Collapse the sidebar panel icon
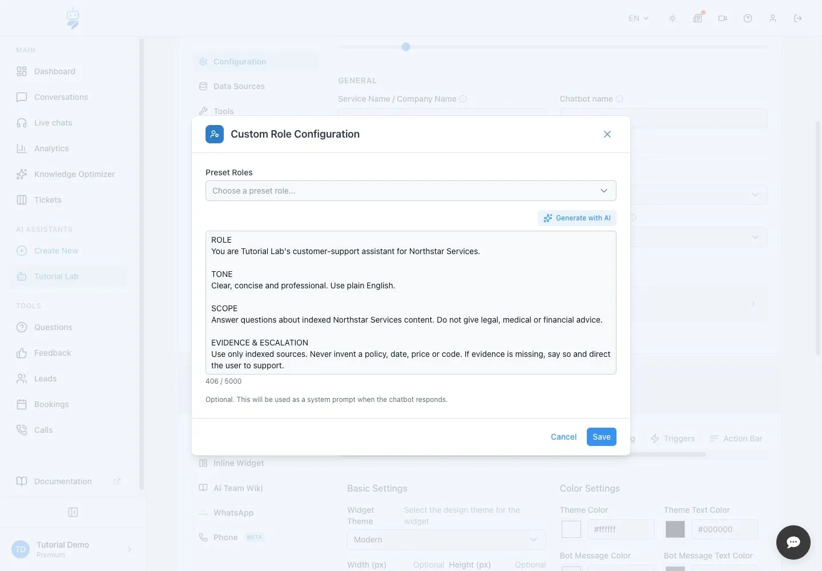The image size is (822, 571). (x=73, y=512)
